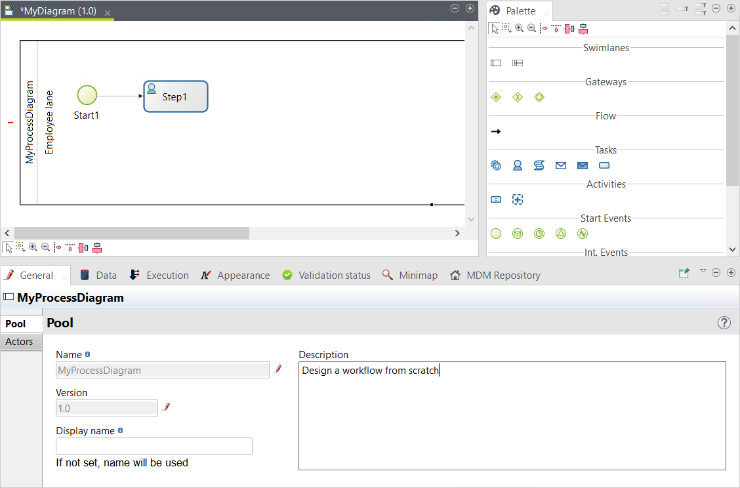
Task: Select the Service task gear icon
Action: [496, 165]
